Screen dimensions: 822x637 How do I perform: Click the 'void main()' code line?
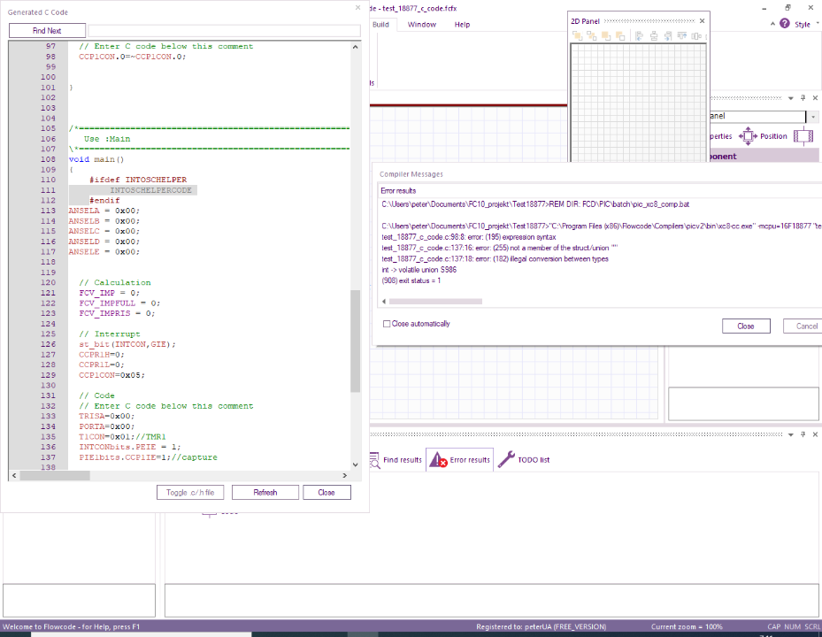(x=96, y=159)
